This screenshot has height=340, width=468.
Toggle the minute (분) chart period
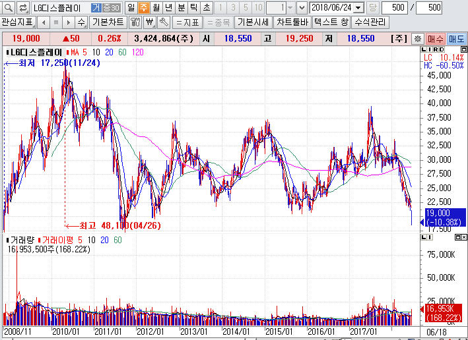181,7
